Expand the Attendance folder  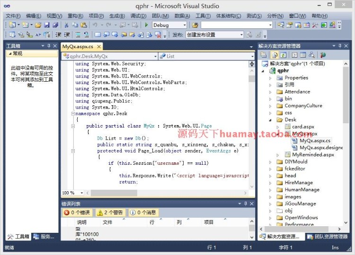click(270, 92)
